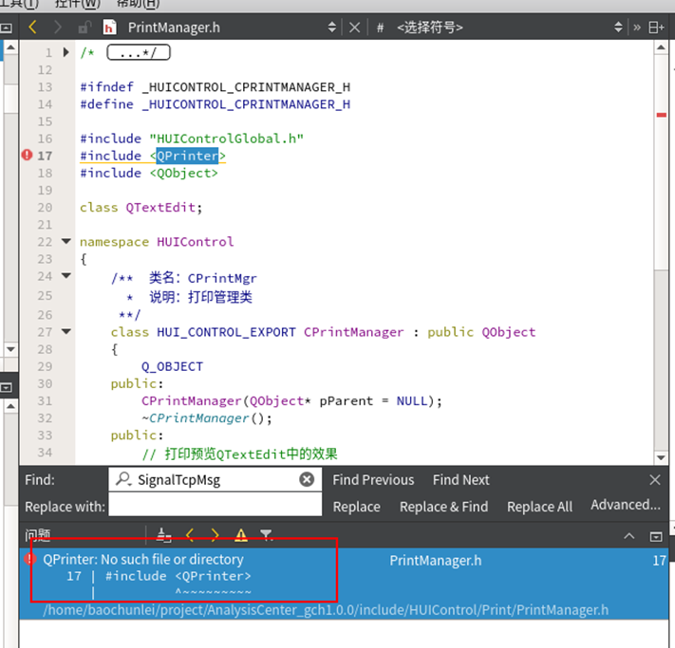Open Advanced find options
The height and width of the screenshot is (648, 675).
click(x=625, y=505)
